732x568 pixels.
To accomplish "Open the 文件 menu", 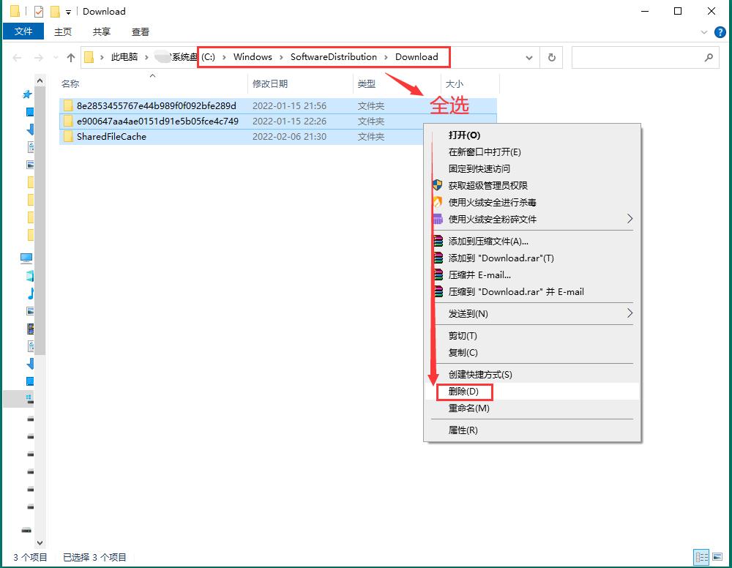I will click(x=23, y=31).
